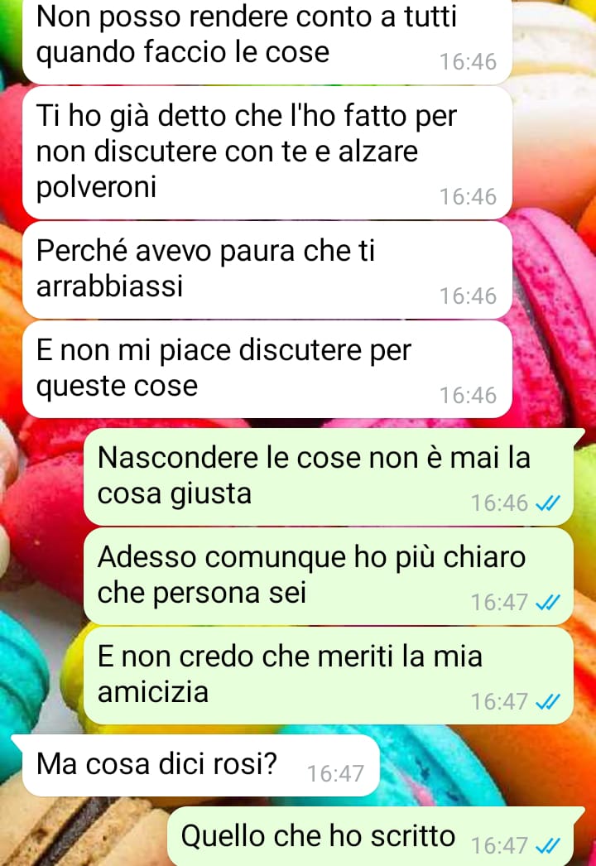Tap the 'E non mi piace discutere' bubble
This screenshot has width=596, height=866.
267,369
